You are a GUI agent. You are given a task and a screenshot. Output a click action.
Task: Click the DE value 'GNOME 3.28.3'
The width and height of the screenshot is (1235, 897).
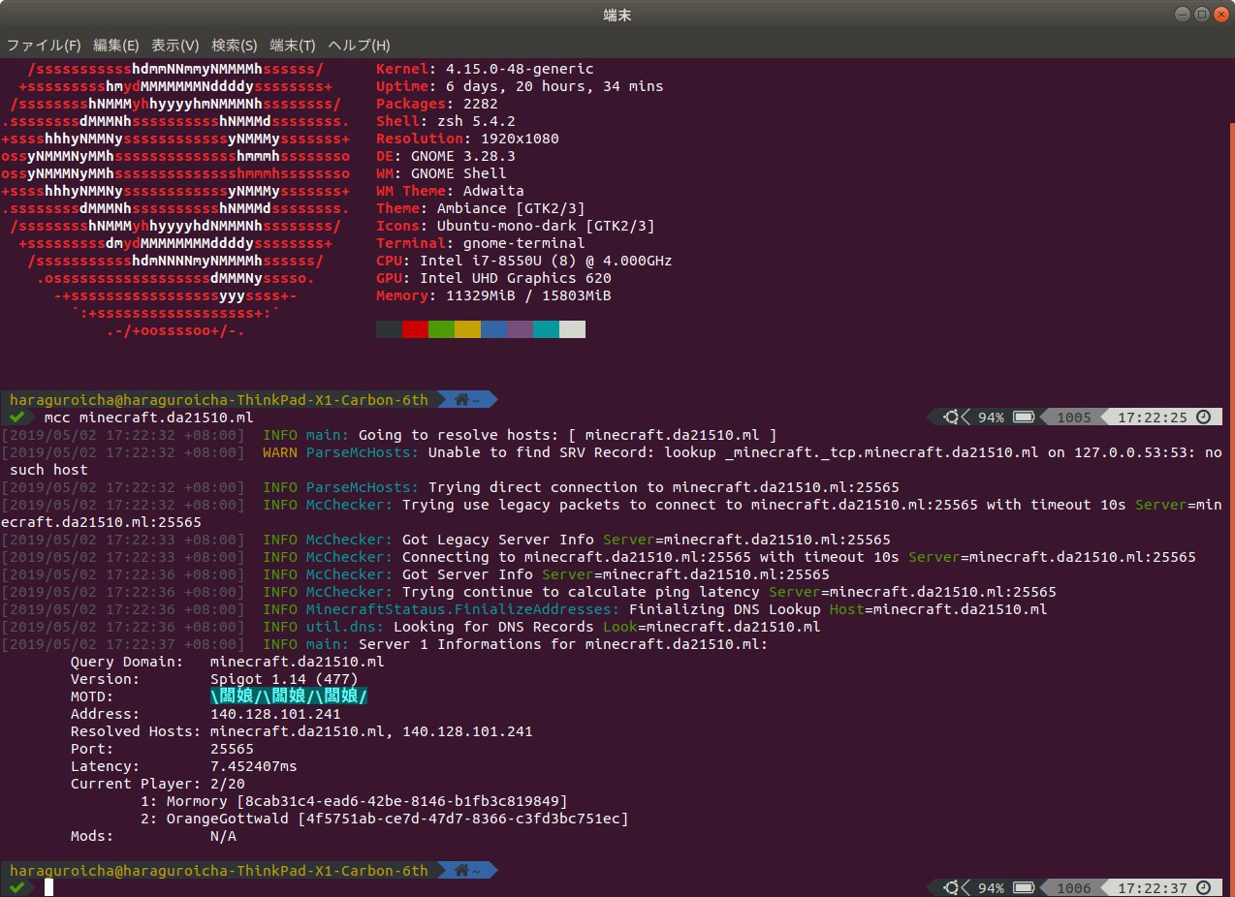pos(462,156)
